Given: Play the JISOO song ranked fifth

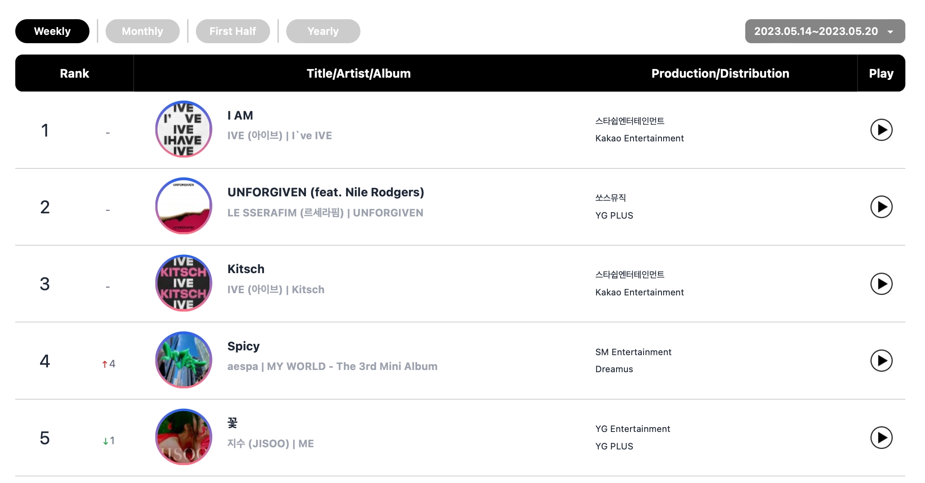Looking at the screenshot, I should (881, 438).
